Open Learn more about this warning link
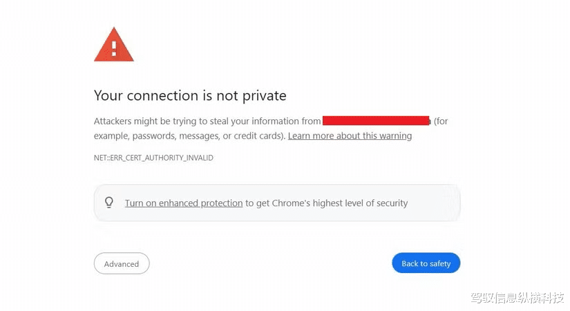 350,136
